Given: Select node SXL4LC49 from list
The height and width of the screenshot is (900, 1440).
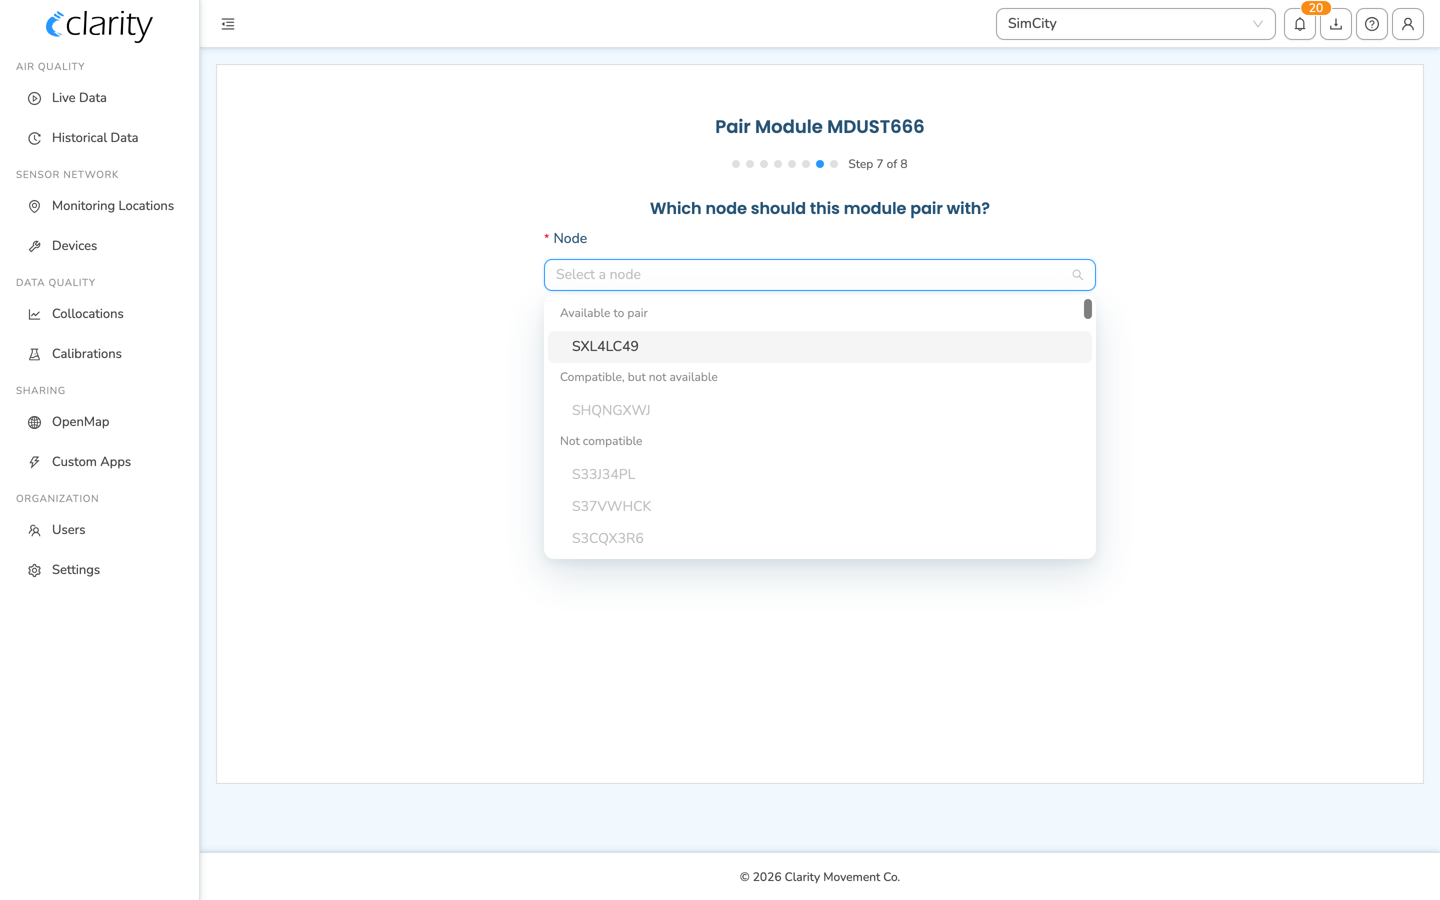Looking at the screenshot, I should tap(819, 346).
